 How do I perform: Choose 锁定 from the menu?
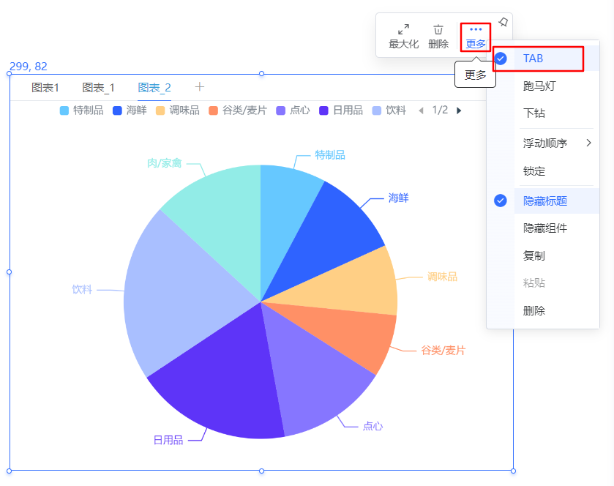[x=534, y=171]
